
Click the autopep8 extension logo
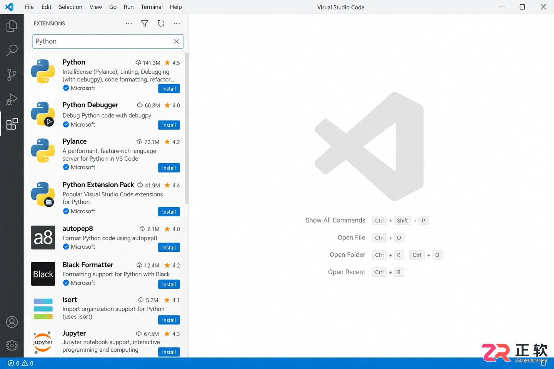click(x=43, y=238)
